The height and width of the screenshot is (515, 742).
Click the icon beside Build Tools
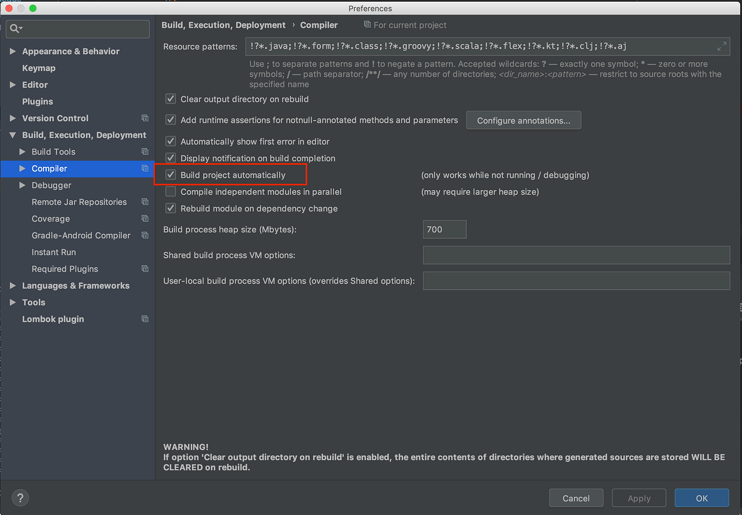[145, 152]
